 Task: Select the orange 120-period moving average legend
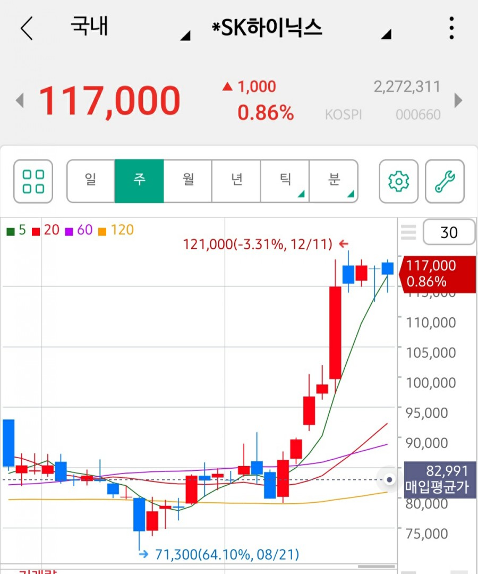click(116, 230)
